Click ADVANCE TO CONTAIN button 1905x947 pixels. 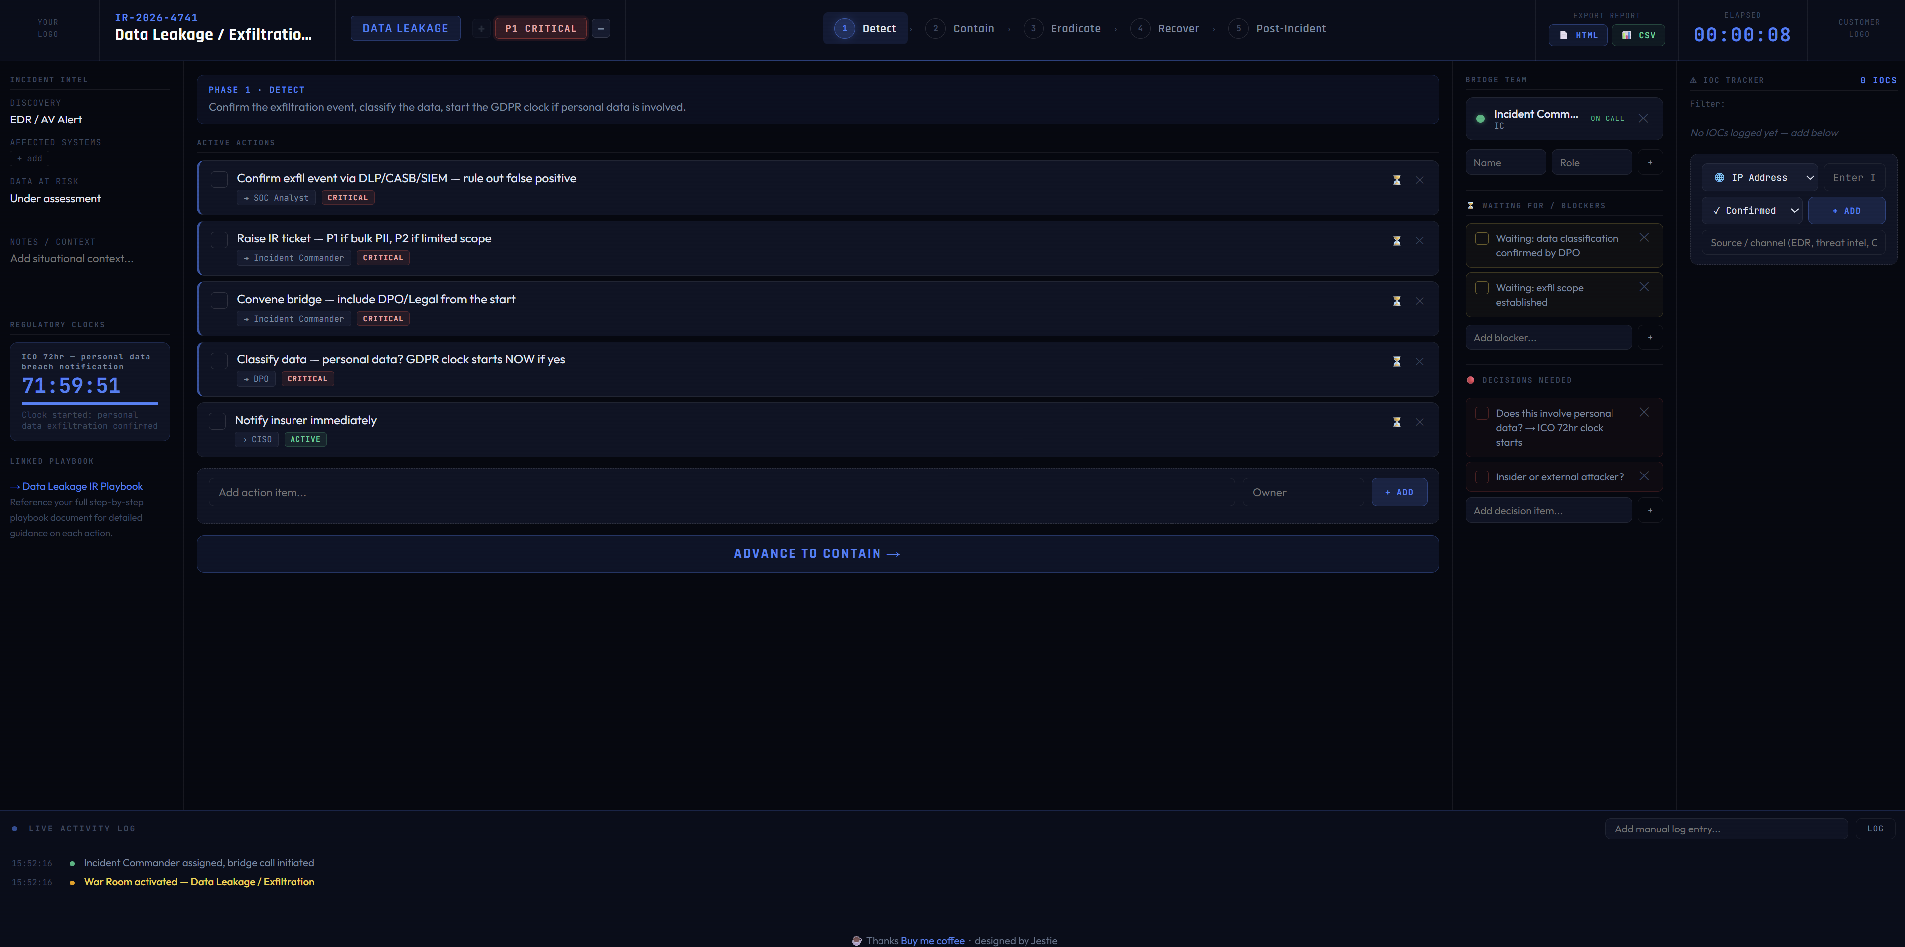tap(817, 554)
